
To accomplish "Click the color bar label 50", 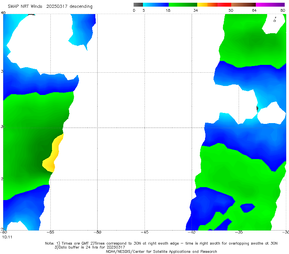I will [x=231, y=10].
